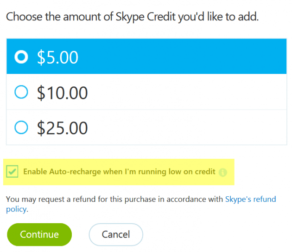Click empty space in the $25.00 row
Screen dimensions: 292x252
186,128
